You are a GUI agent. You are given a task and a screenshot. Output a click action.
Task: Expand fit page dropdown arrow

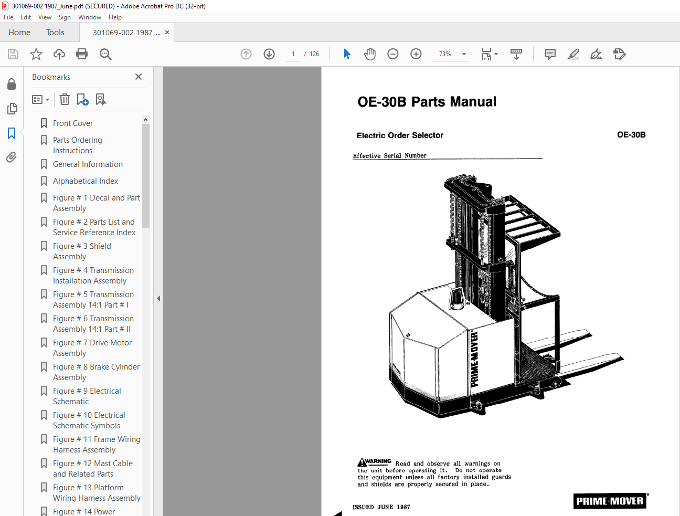click(x=496, y=54)
